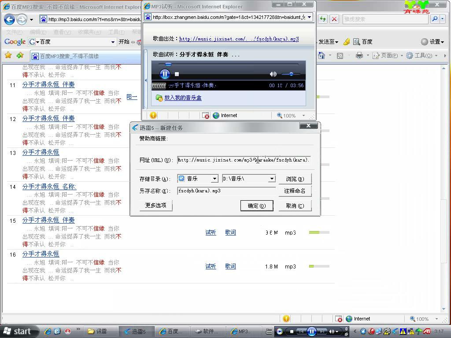
Task: Click the RSS feeds icon in the command bar
Action: click(340, 55)
